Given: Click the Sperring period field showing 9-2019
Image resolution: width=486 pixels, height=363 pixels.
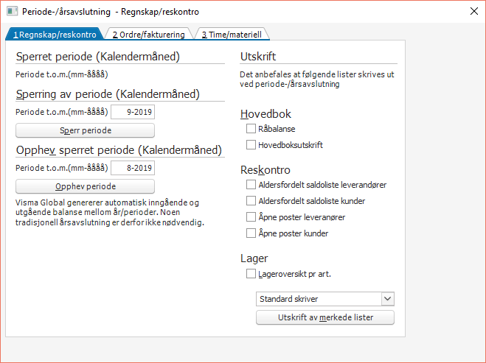Looking at the screenshot, I should coord(133,112).
